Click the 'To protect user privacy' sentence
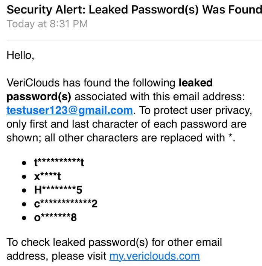The height and width of the screenshot is (266, 262). (195, 110)
